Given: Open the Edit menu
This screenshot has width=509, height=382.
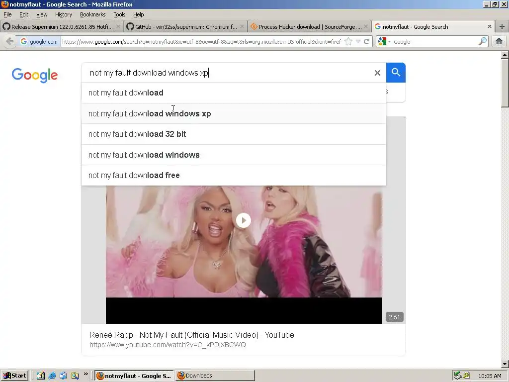Looking at the screenshot, I should tap(24, 14).
